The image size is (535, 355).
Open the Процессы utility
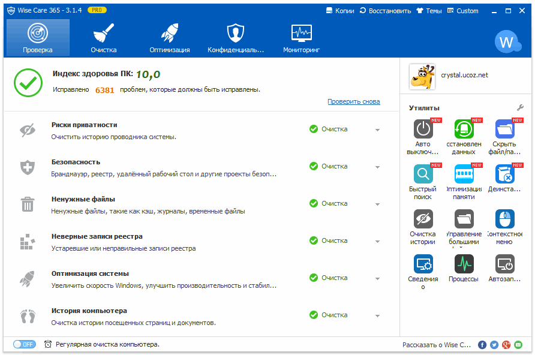point(464,264)
